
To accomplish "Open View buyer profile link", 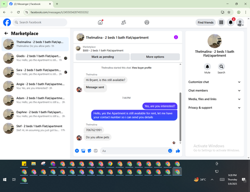I will click(141, 68).
